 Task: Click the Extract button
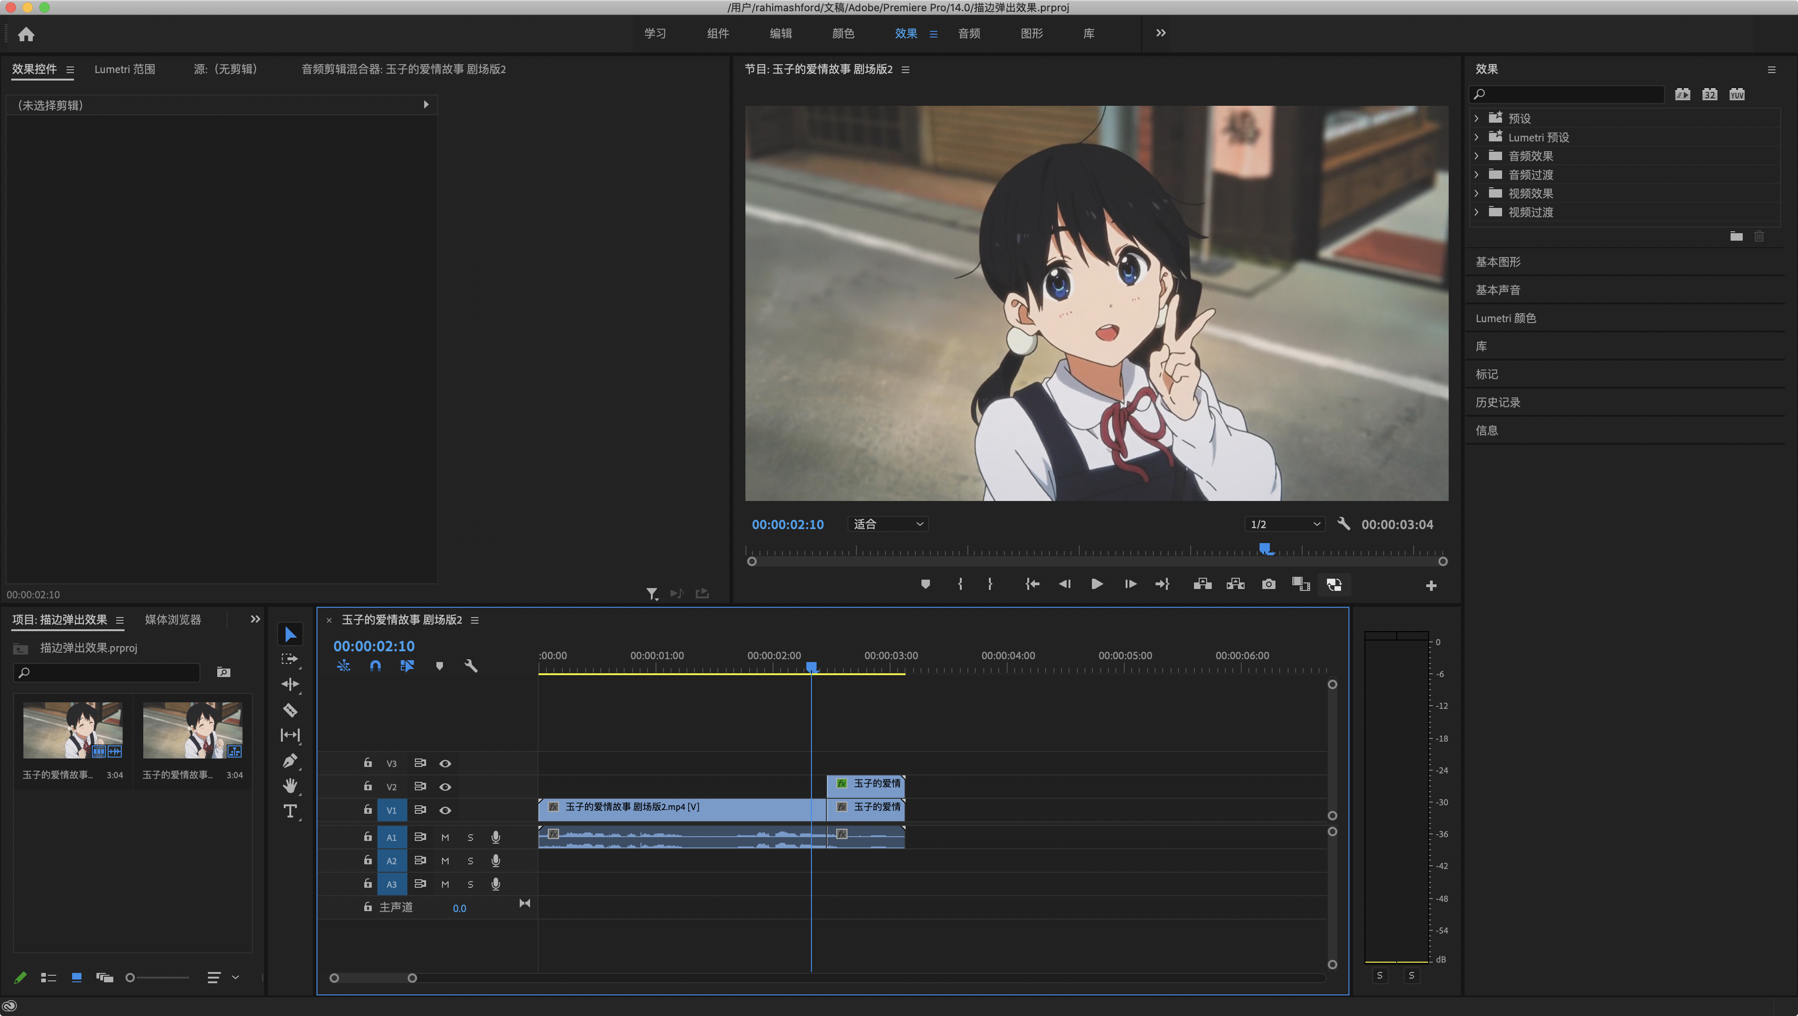(1236, 584)
